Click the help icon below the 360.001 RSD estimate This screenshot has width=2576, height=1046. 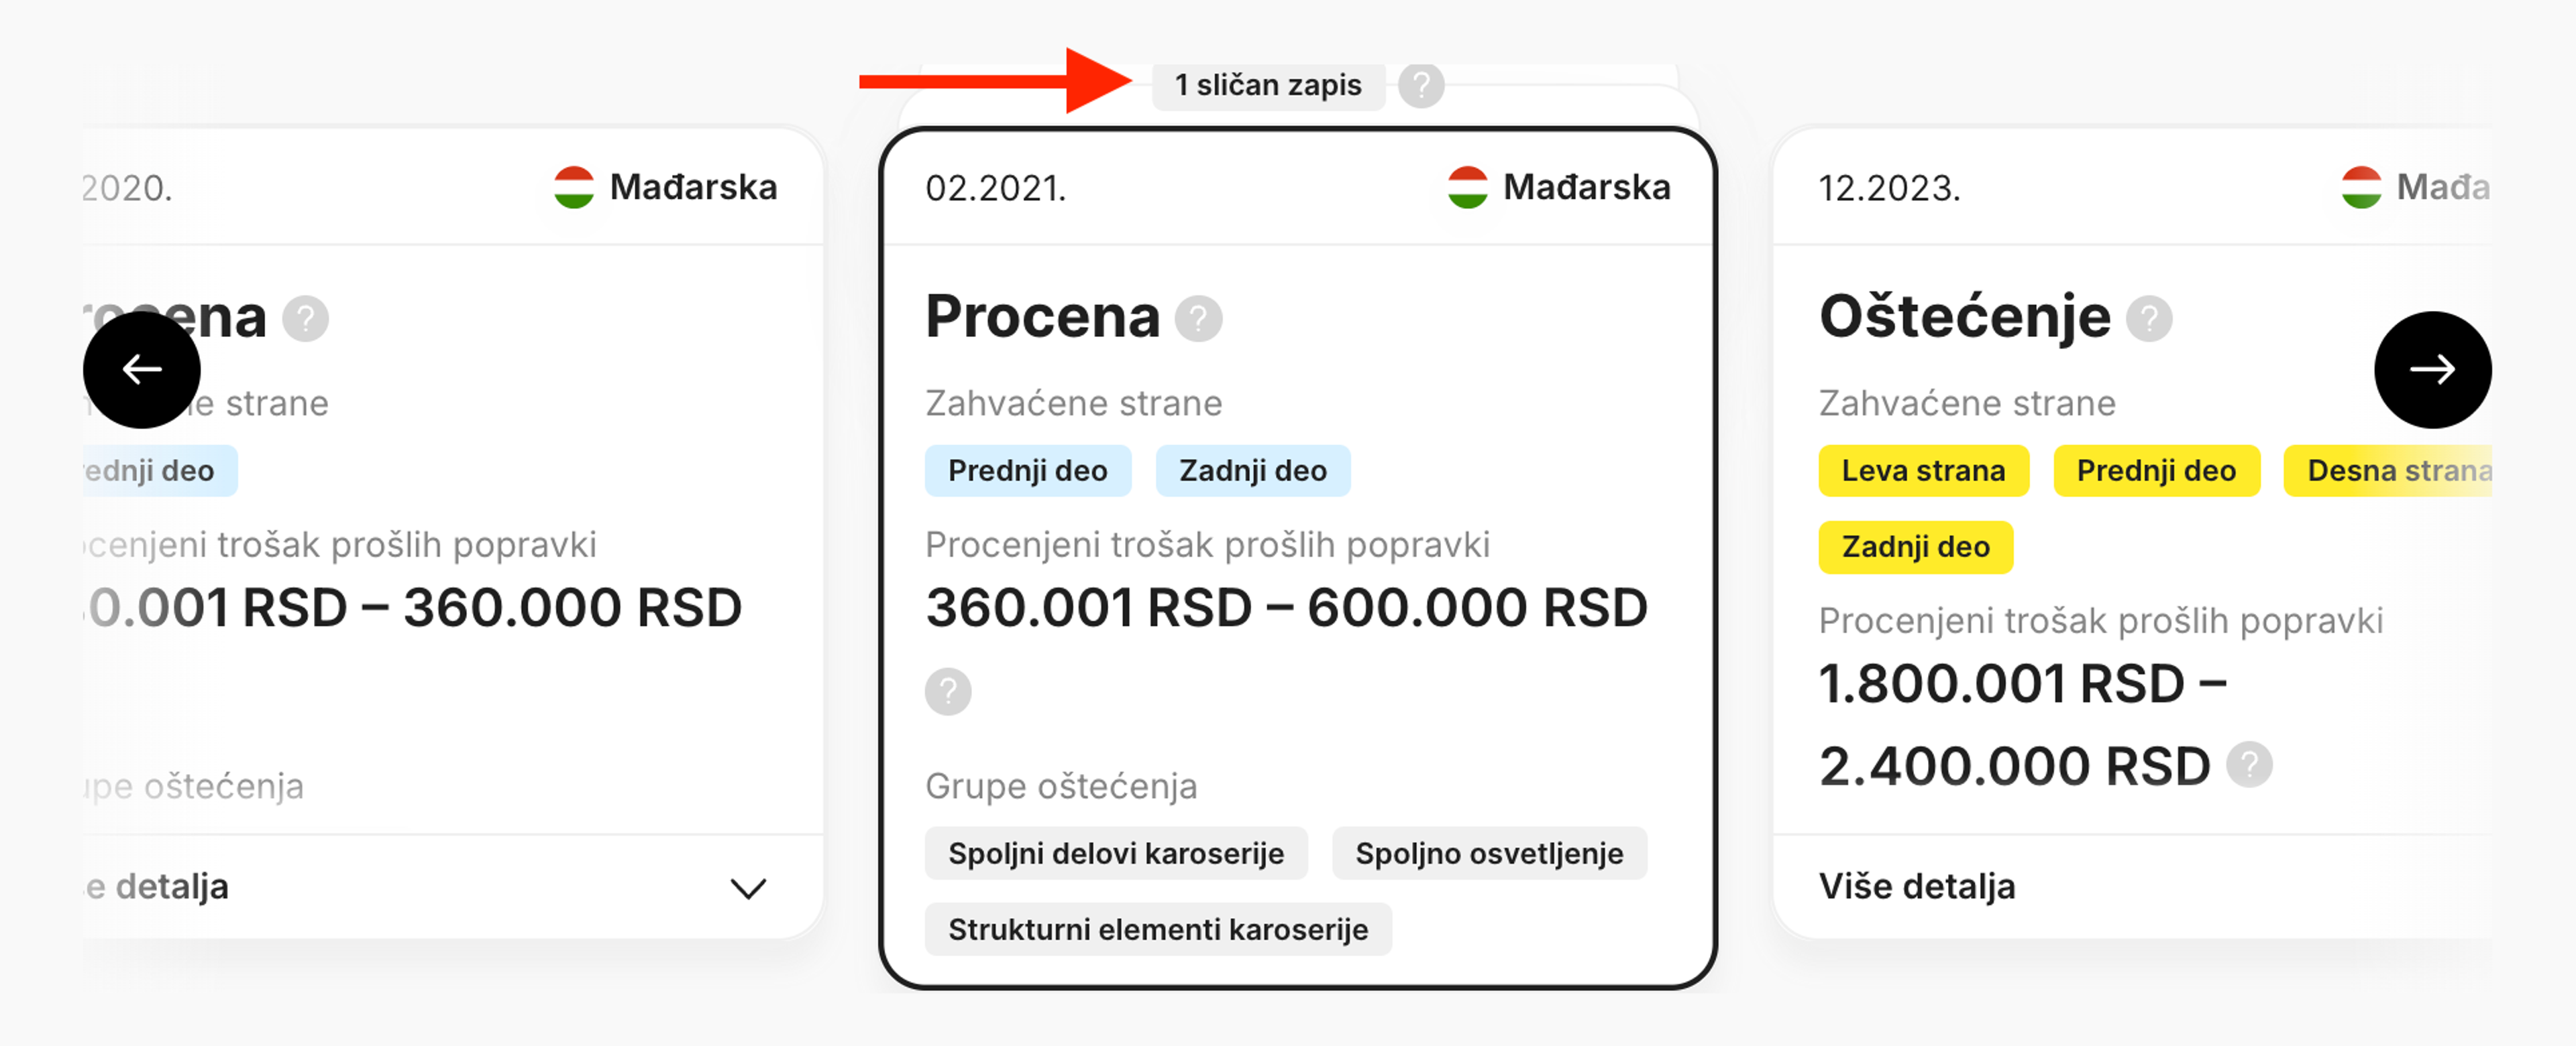[948, 690]
